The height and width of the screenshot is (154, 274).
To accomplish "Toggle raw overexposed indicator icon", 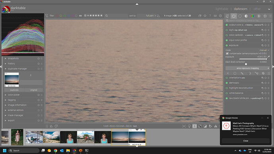I will 200,126.
